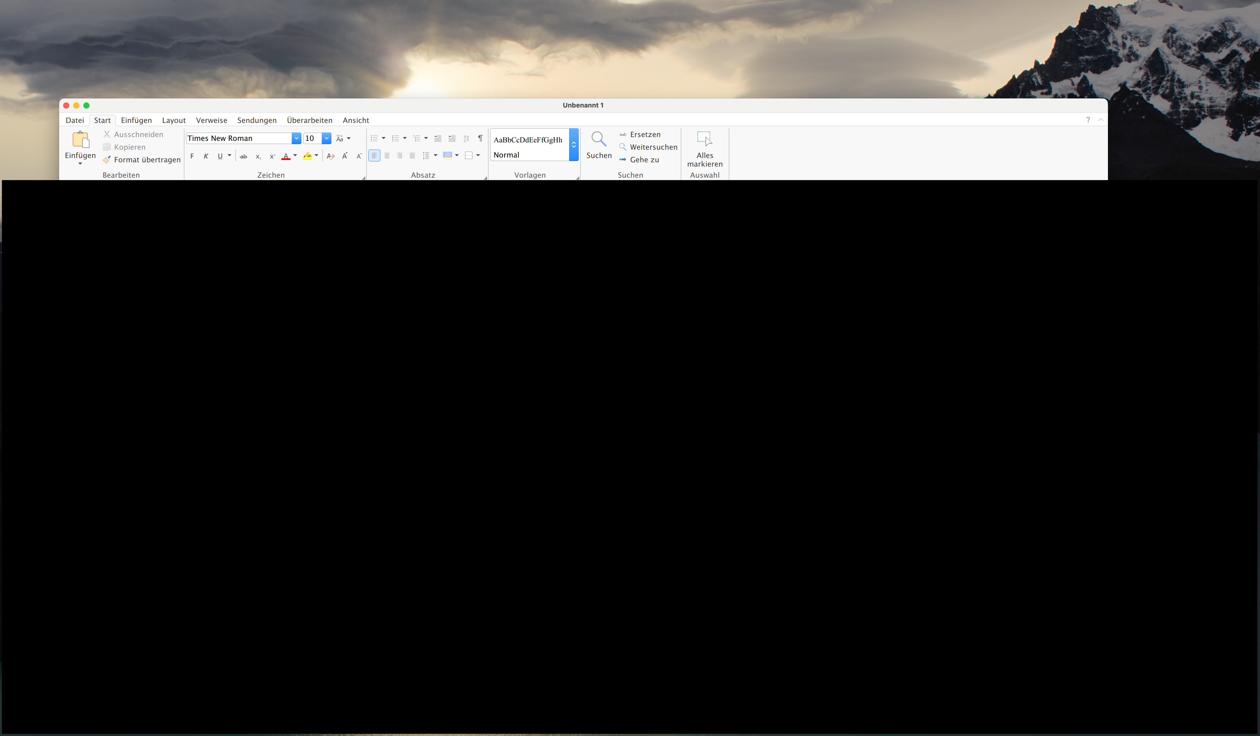
Task: Toggle underline (U) formatting
Action: point(220,156)
